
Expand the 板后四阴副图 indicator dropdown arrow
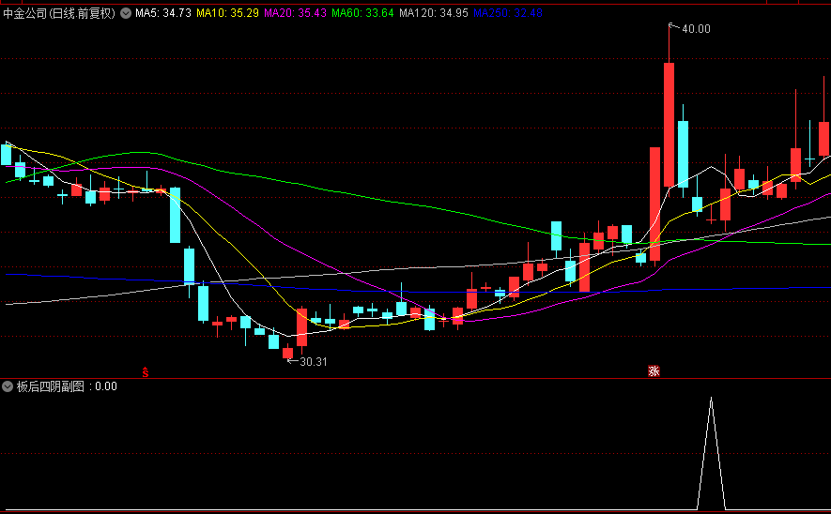click(8, 386)
